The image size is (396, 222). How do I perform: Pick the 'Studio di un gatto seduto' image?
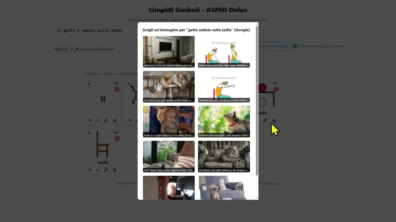(x=169, y=121)
